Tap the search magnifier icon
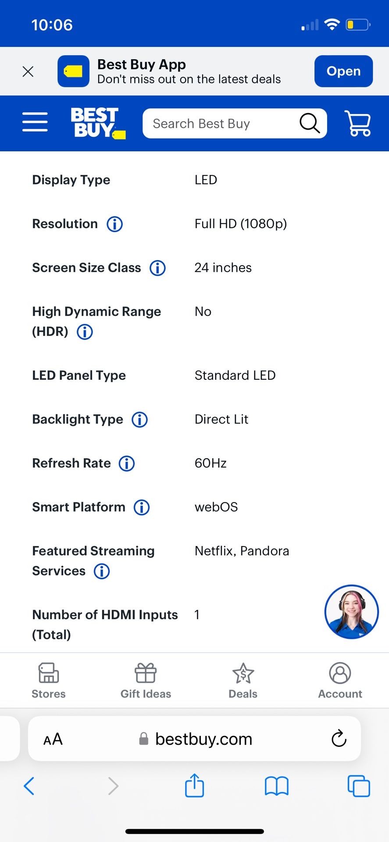389x842 pixels. point(310,123)
